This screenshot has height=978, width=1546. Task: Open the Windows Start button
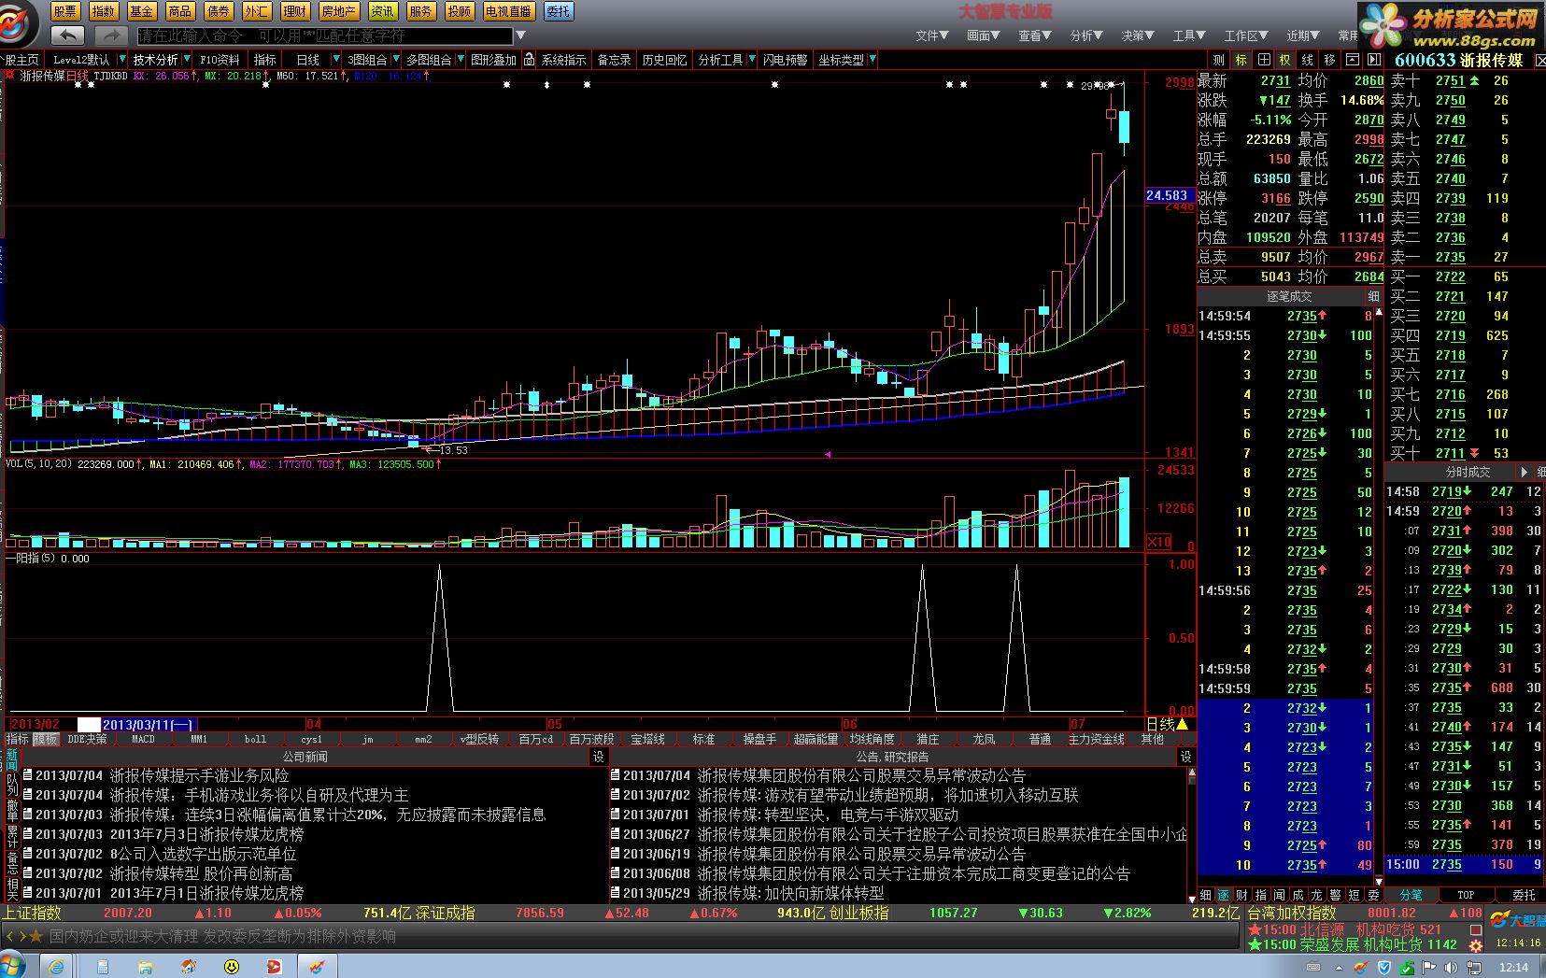12,965
